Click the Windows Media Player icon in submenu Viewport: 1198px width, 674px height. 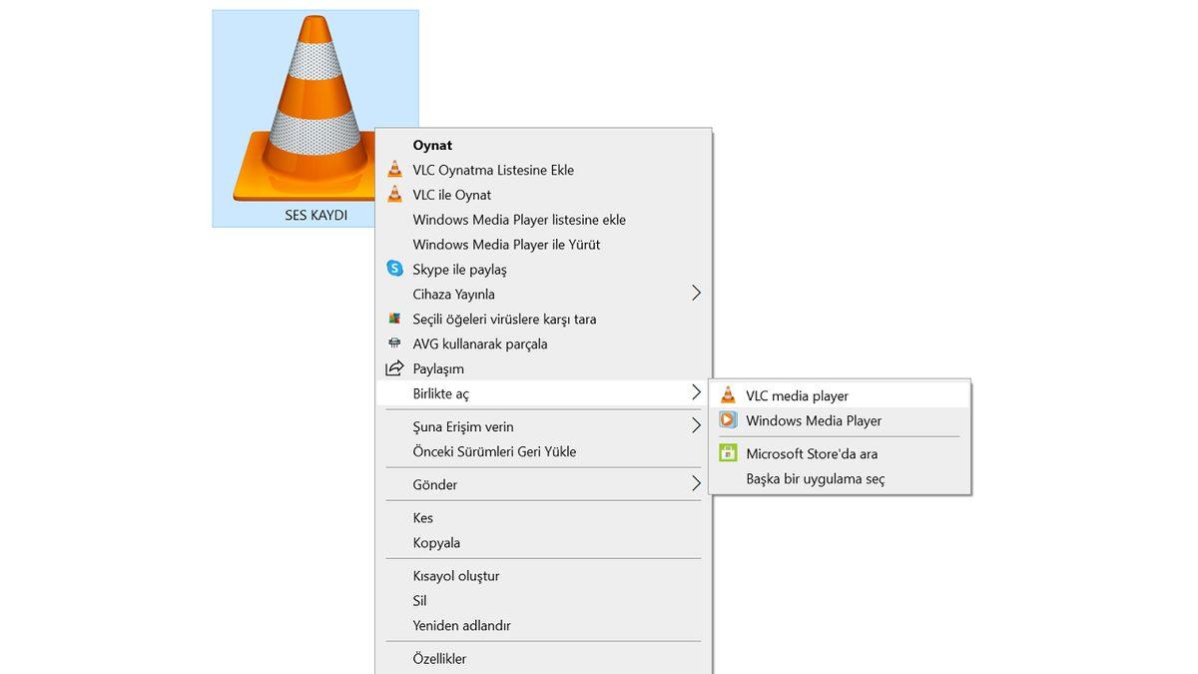point(728,420)
